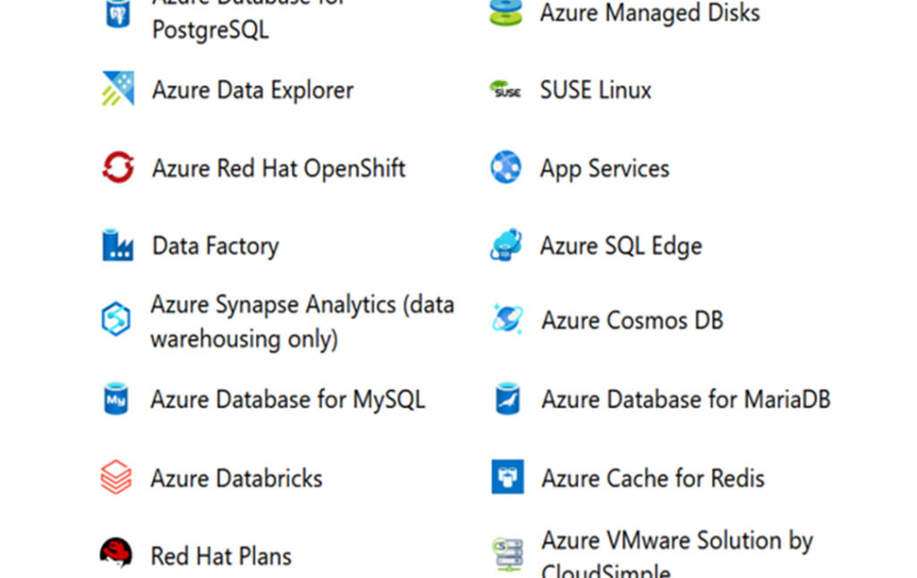Click the Azure Database for MariaDB text
The height and width of the screenshot is (578, 917).
686,399
